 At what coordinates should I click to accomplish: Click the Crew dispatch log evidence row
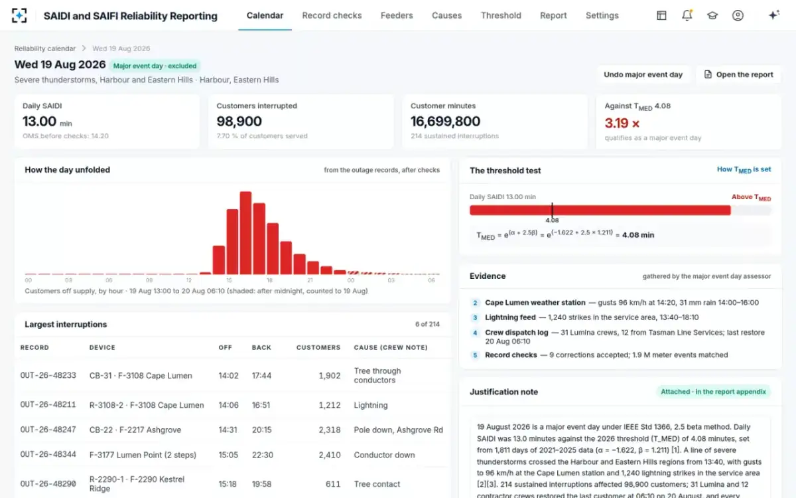tap(620, 337)
